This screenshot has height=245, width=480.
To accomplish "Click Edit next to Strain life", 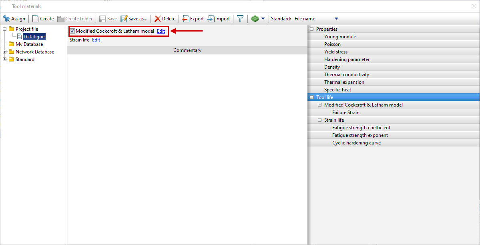I will 96,40.
